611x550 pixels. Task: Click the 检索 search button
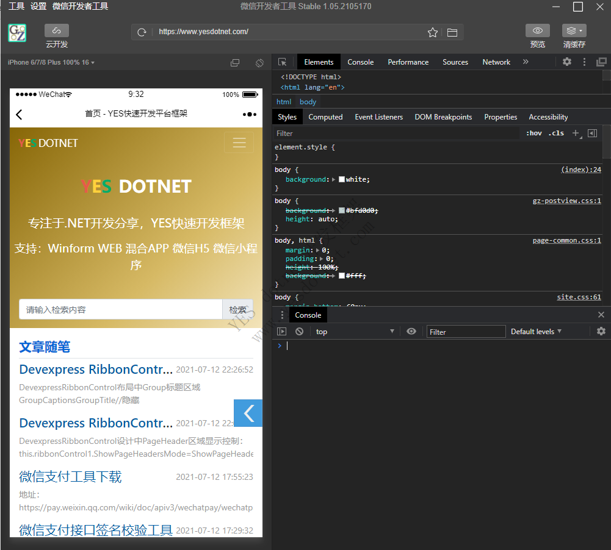pyautogui.click(x=237, y=309)
